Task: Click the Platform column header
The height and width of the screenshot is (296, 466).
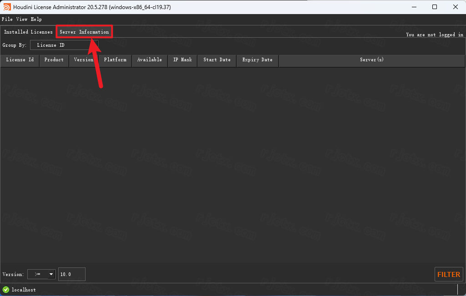Action: pos(115,60)
